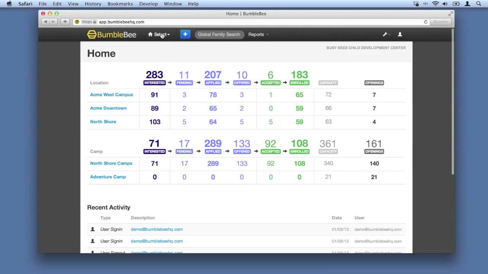Click Location total 11 pending
Screen dimensions: 488x274
(184, 75)
